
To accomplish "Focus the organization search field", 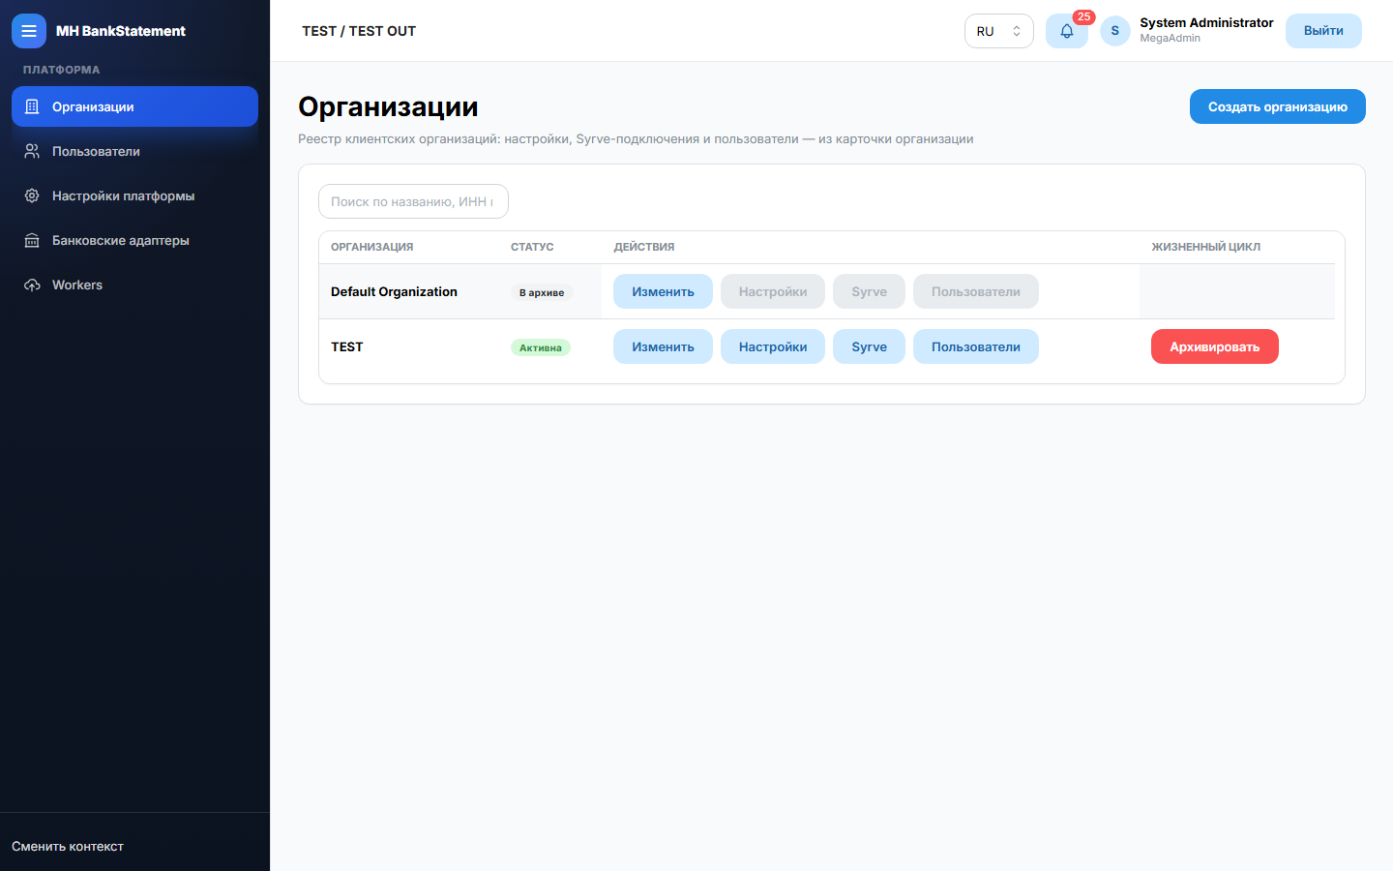I will point(413,201).
